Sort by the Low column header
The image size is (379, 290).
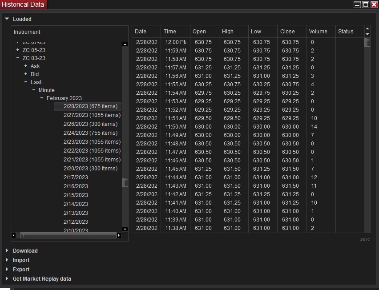click(x=263, y=32)
